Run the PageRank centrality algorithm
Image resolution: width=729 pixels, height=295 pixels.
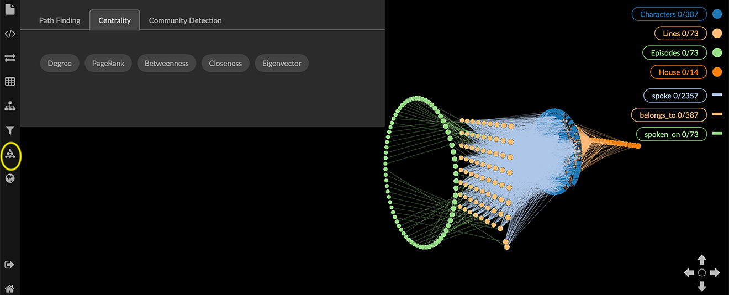tap(108, 64)
